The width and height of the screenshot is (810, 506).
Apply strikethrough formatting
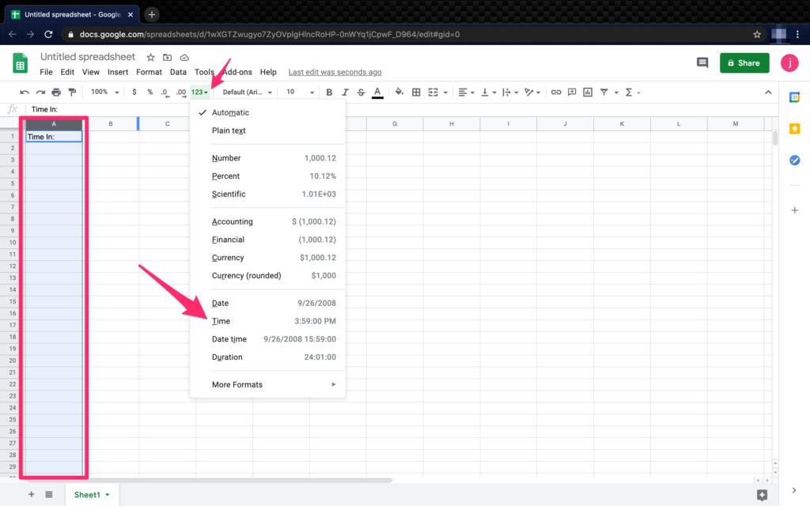click(x=361, y=93)
